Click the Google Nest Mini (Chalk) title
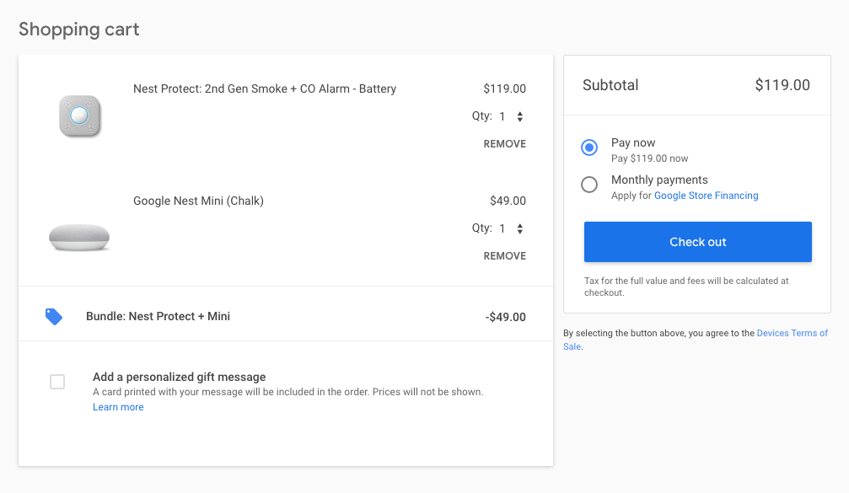849x493 pixels. (x=198, y=201)
